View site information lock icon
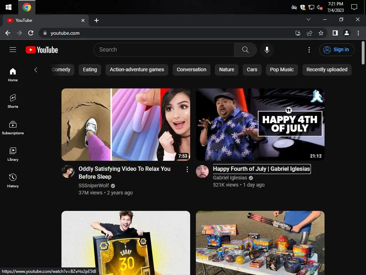 tap(45, 33)
